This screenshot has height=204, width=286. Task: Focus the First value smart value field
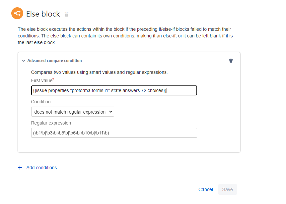(x=114, y=90)
